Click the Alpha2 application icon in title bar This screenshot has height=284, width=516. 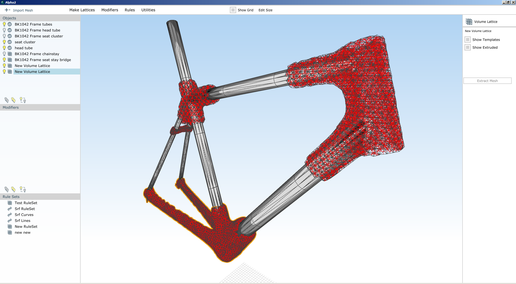2,2
